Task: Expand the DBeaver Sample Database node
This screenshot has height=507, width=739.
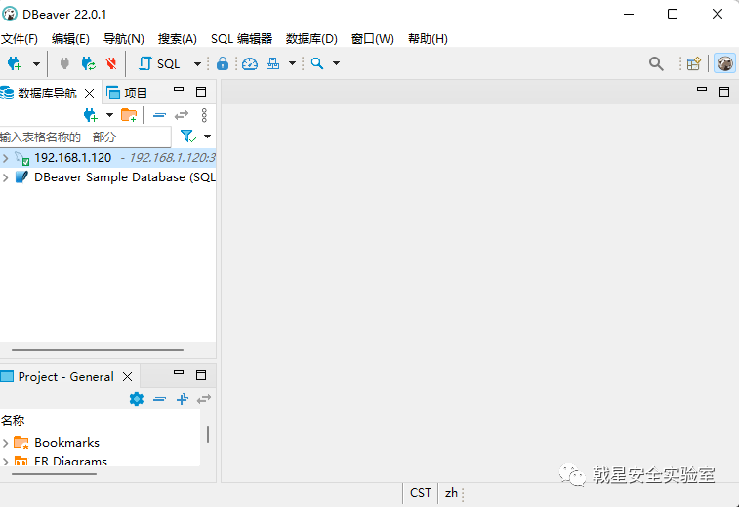Action: [5, 177]
